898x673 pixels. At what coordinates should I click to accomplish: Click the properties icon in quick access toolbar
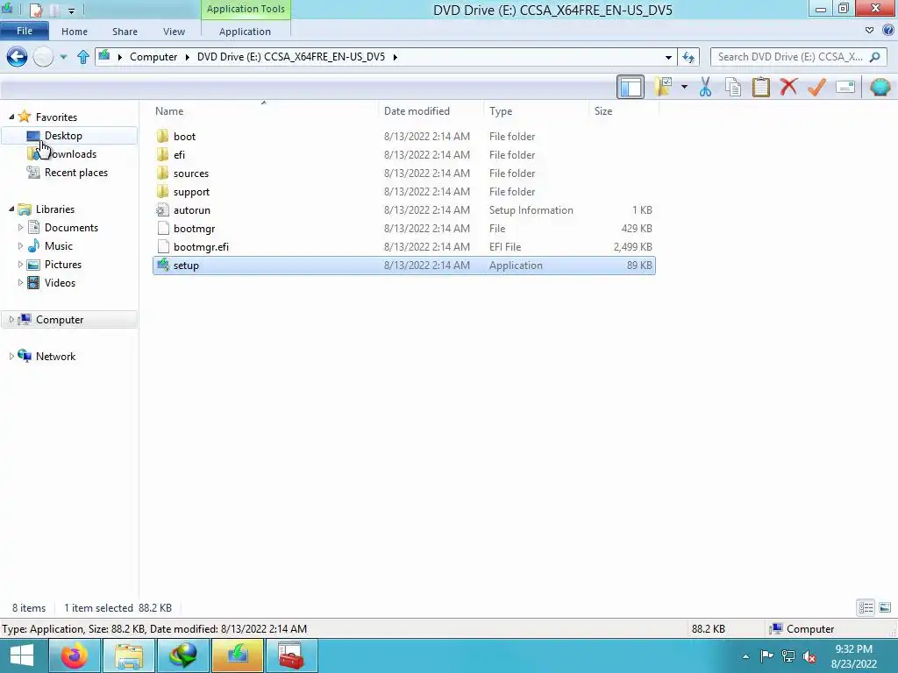tap(36, 10)
